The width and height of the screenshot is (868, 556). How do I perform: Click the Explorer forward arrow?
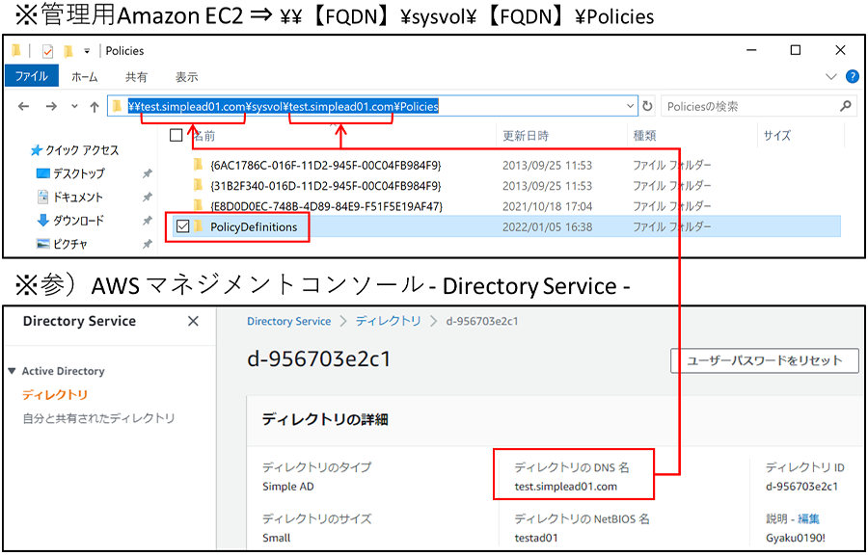pyautogui.click(x=51, y=106)
